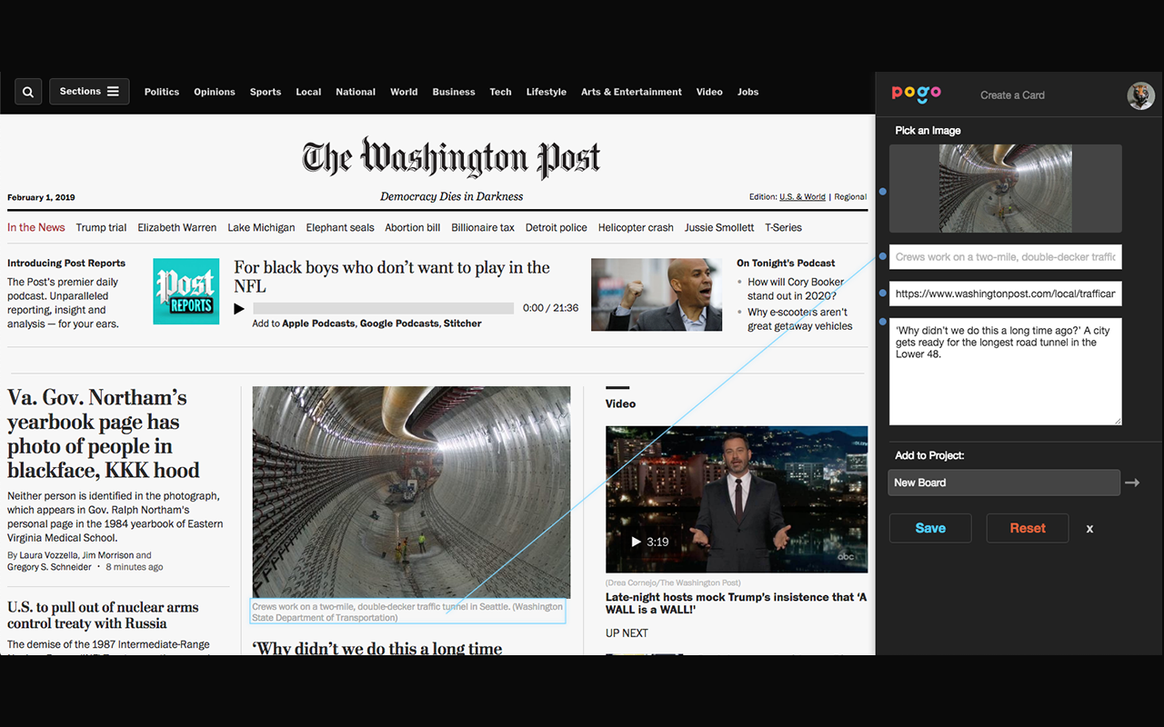
Task: Open the Sections hamburger menu
Action: pyautogui.click(x=89, y=92)
